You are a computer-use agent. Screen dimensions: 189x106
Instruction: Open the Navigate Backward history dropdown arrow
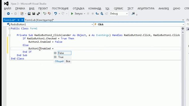[x=12, y=14]
